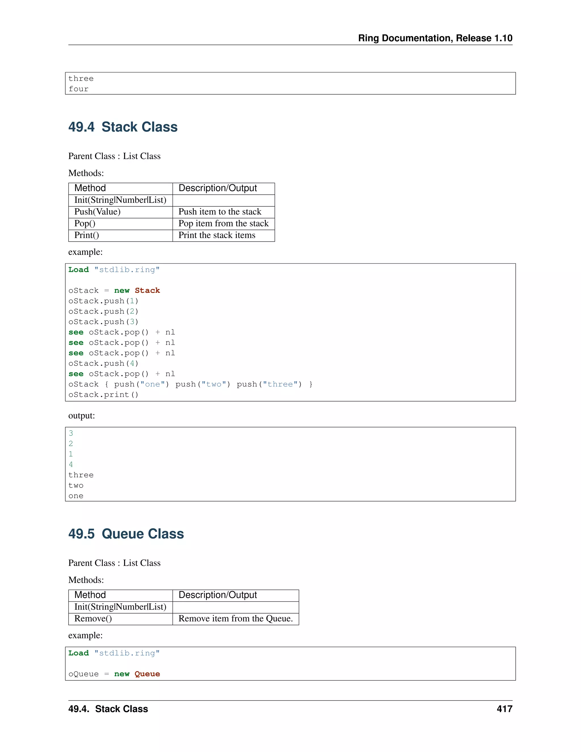Image resolution: width=581 pixels, height=752 pixels.
Task: Click the 'Remove()' method cell
Action: [93, 618]
